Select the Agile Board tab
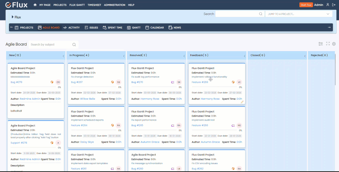The width and height of the screenshot is (339, 172). [x=49, y=27]
